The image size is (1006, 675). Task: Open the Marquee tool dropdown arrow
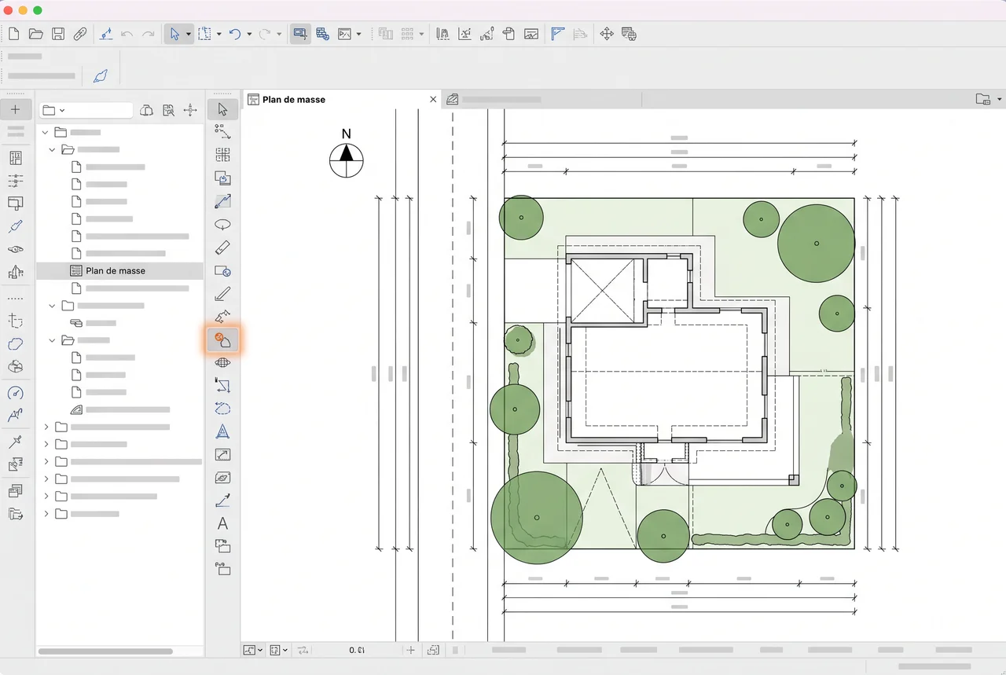218,35
